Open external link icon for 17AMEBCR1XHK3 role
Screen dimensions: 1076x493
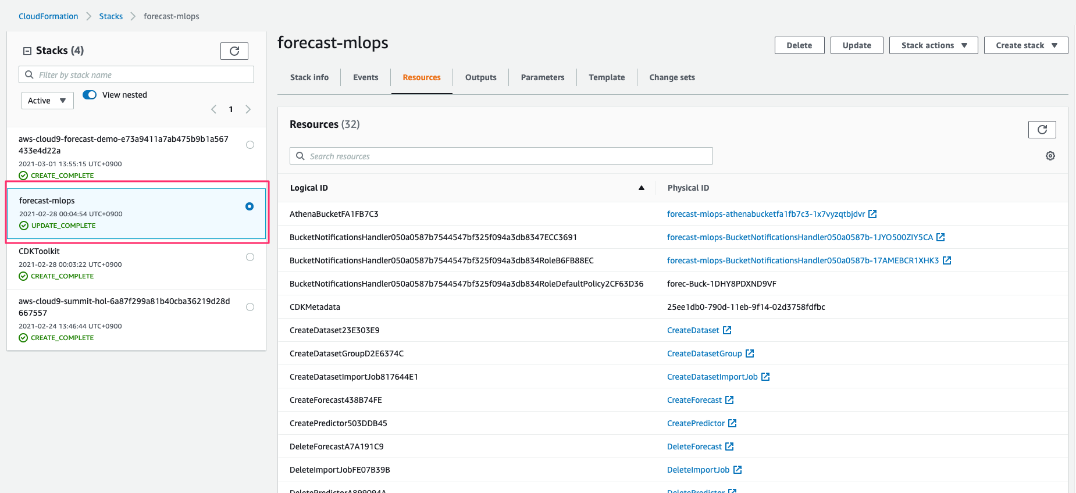point(947,260)
